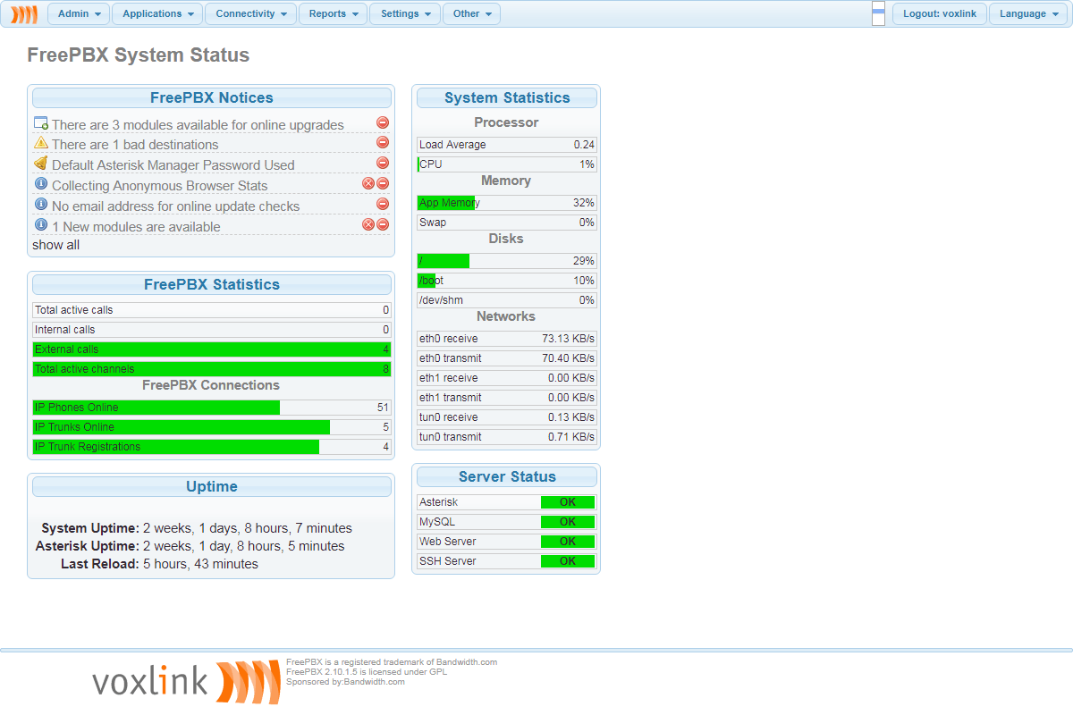Image resolution: width=1073 pixels, height=715 pixels.
Task: Click the Total active channels bar
Action: click(212, 369)
